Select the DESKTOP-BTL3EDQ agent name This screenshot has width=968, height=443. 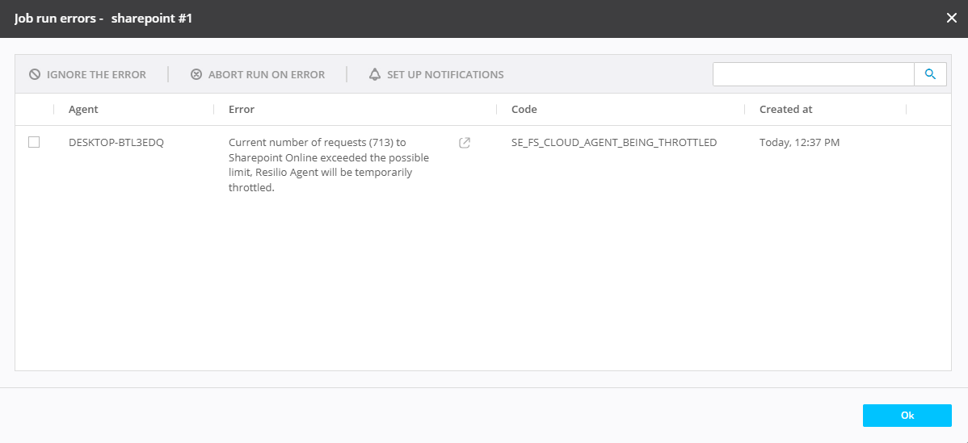[116, 143]
